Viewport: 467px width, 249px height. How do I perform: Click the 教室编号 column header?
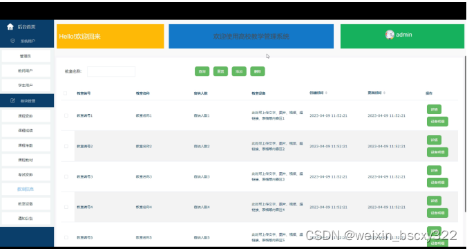click(x=84, y=93)
